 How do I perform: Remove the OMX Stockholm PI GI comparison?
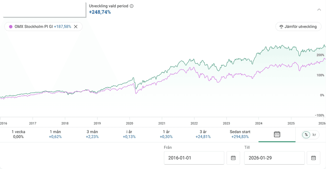coord(76,27)
